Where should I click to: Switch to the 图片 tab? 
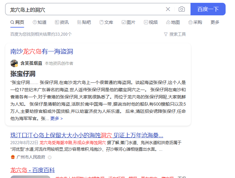128,22
